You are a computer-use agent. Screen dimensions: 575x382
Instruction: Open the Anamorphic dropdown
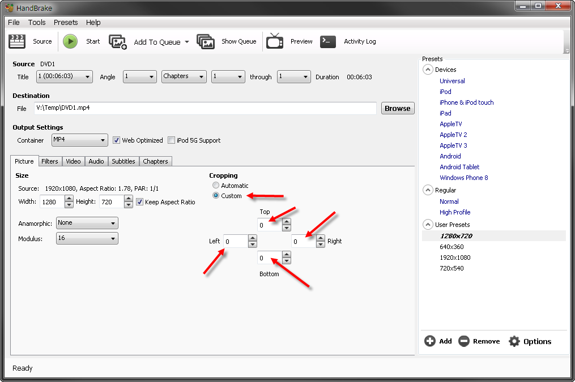(87, 223)
